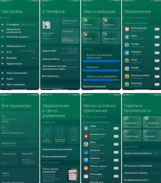Tap the Загрузки app icon
This screenshot has width=161, height=183.
pyautogui.click(x=86, y=152)
